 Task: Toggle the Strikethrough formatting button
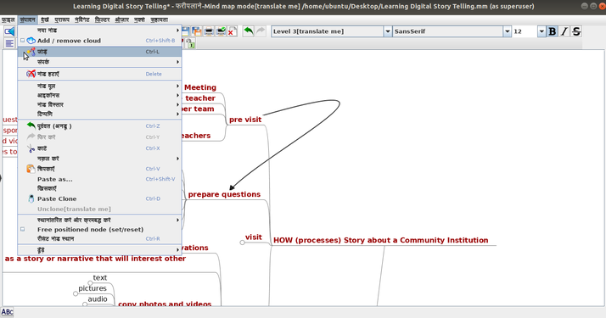click(x=576, y=31)
